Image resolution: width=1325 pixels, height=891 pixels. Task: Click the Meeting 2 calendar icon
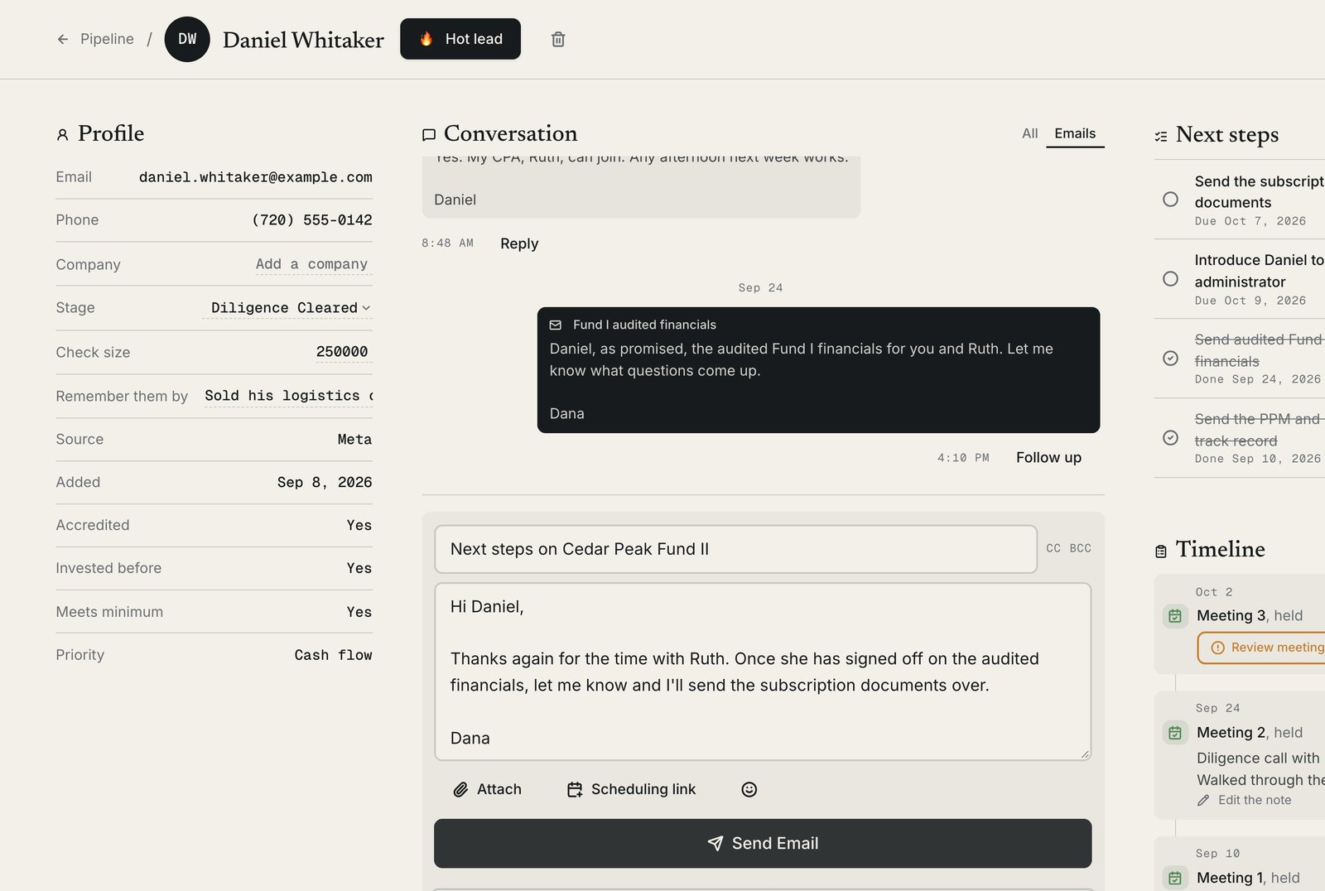(1175, 733)
